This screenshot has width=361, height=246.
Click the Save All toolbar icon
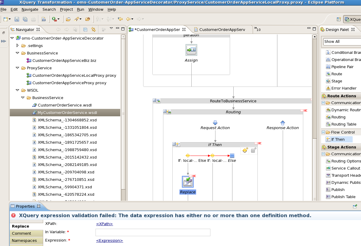tap(25, 19)
